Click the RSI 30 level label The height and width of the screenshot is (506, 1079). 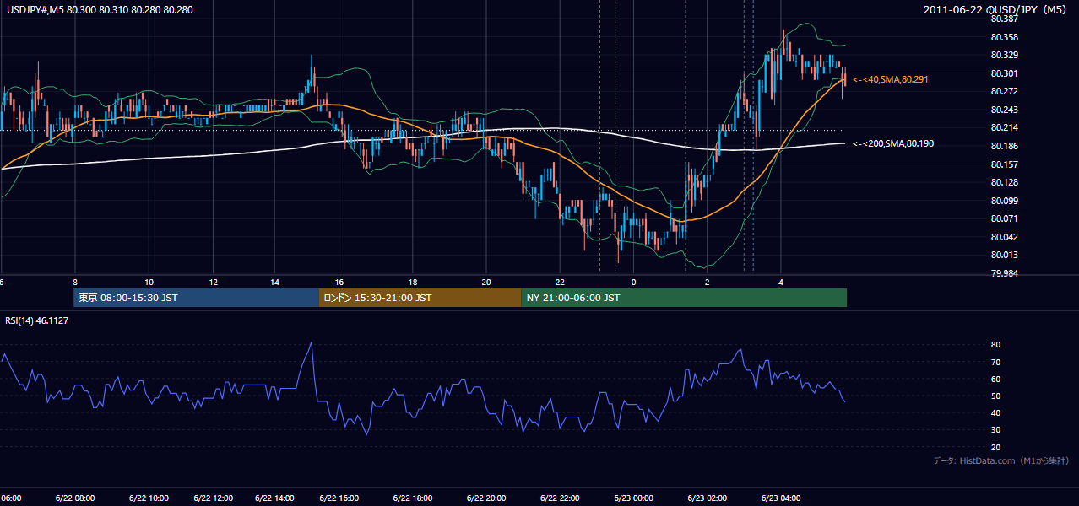click(x=995, y=430)
